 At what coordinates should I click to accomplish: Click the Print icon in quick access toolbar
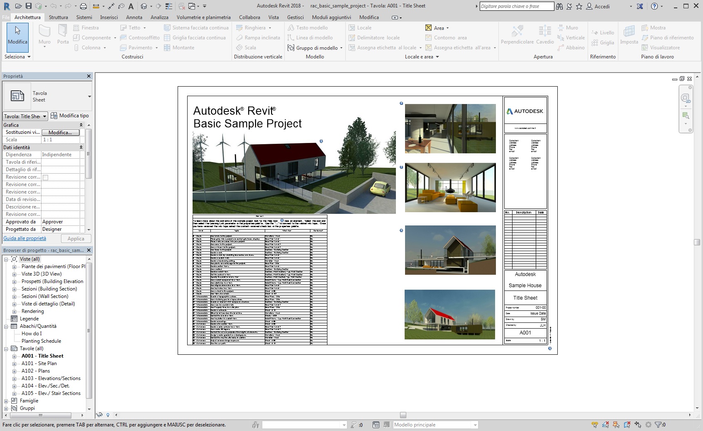(x=83, y=6)
